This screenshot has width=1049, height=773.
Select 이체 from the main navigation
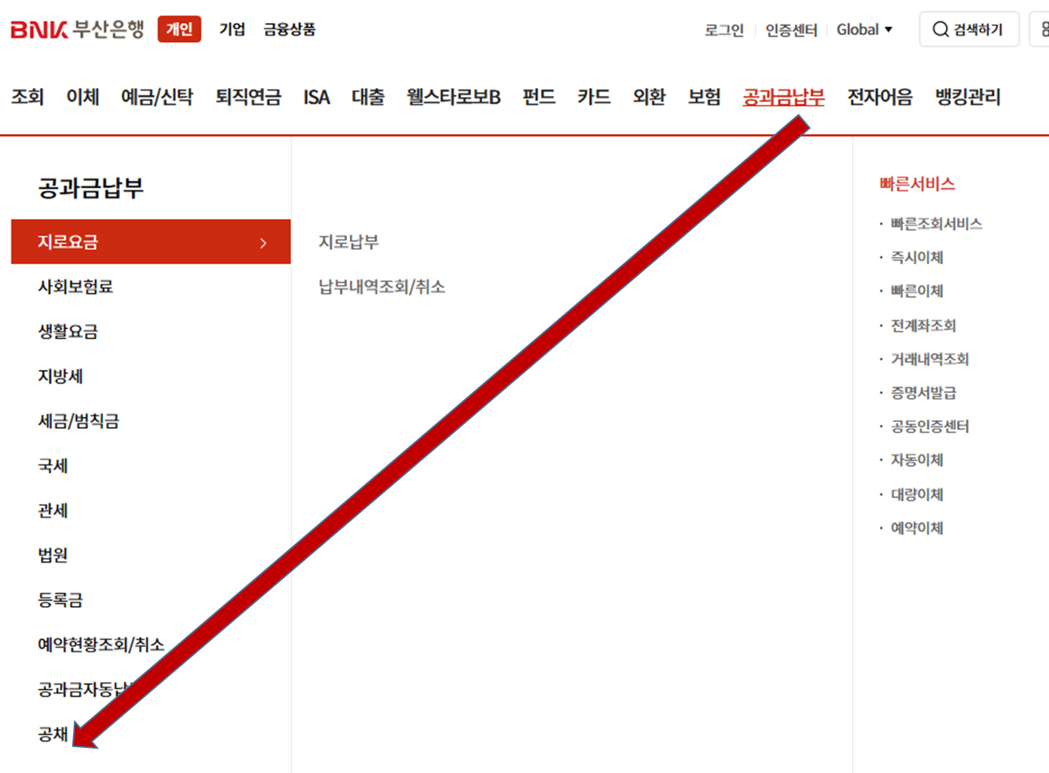click(x=82, y=98)
